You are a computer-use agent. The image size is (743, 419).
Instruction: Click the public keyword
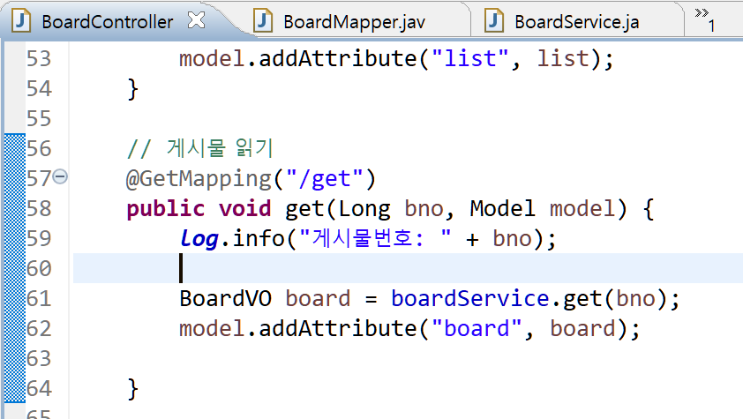coord(165,209)
